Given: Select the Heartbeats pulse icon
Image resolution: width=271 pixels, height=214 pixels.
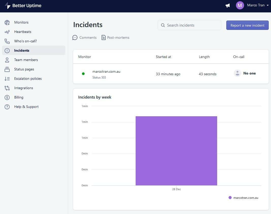Looking at the screenshot, I should point(7,32).
